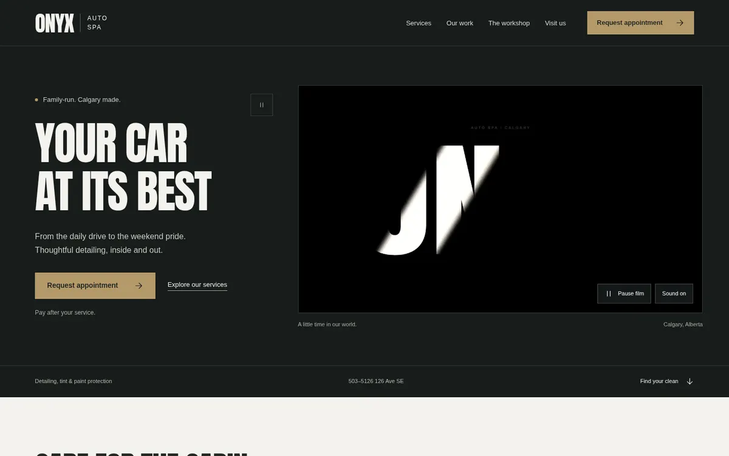Open the Our work nav item
This screenshot has width=729, height=456.
460,23
